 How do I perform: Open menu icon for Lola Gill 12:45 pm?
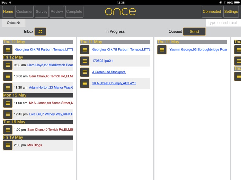[x=8, y=114]
